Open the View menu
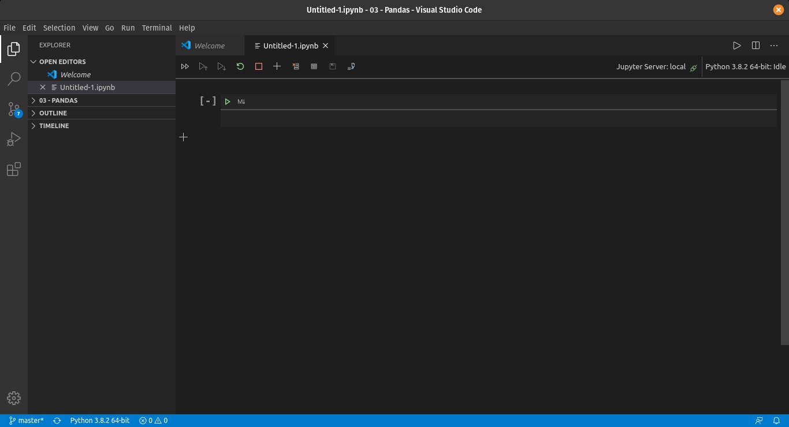Image resolution: width=789 pixels, height=427 pixels. pyautogui.click(x=90, y=28)
